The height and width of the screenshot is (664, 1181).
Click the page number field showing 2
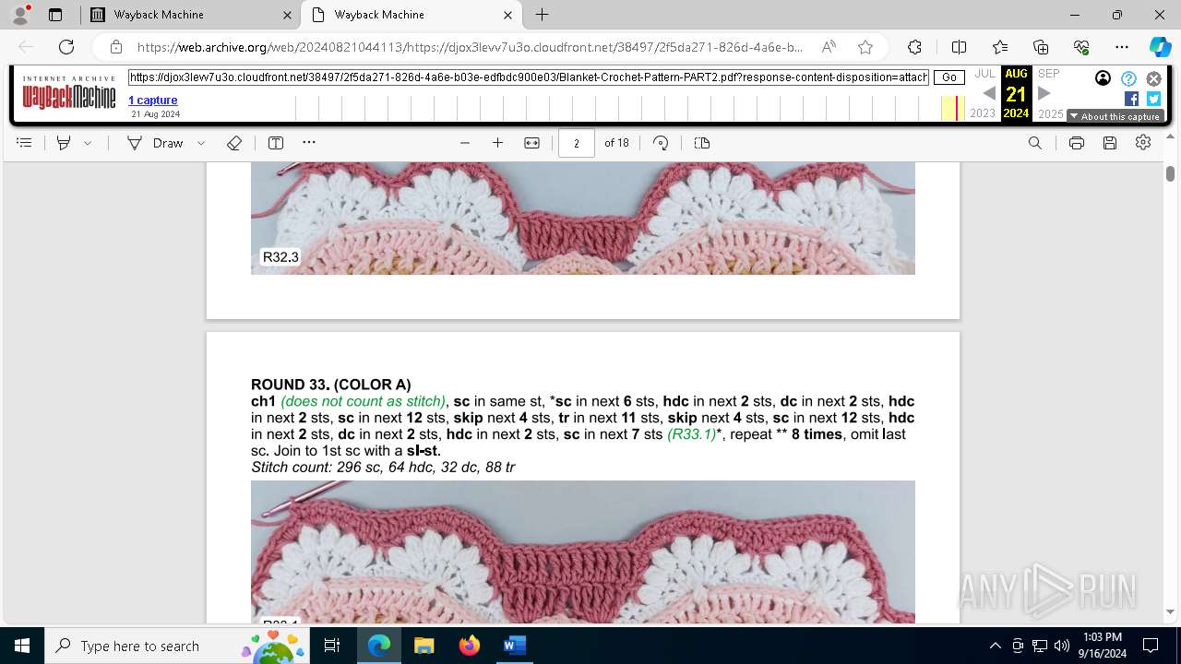[x=577, y=143]
